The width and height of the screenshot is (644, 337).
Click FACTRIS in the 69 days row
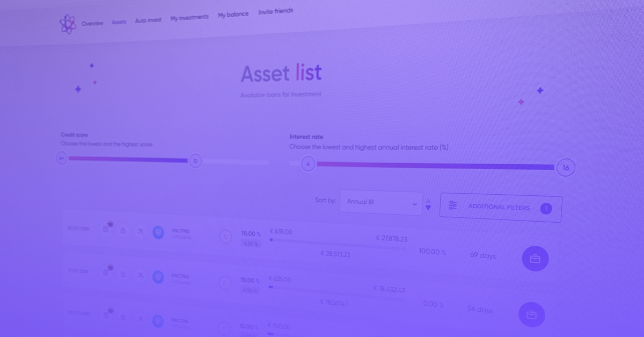181,231
